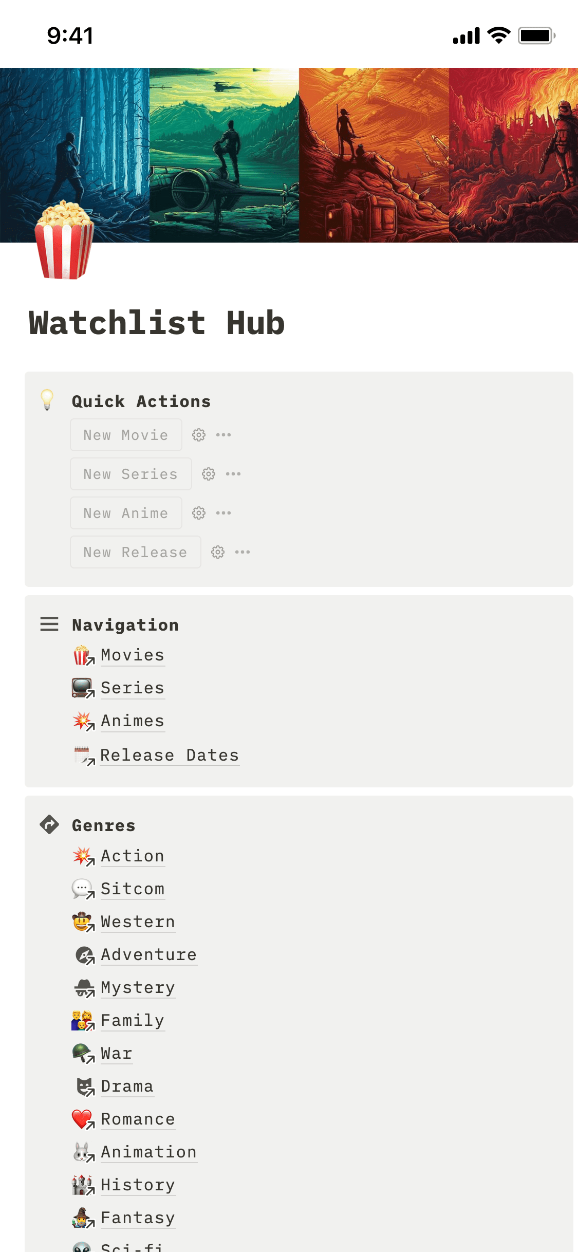Screen dimensions: 578x1252
Task: Click the hamburger icon next to Navigation
Action: tap(49, 624)
